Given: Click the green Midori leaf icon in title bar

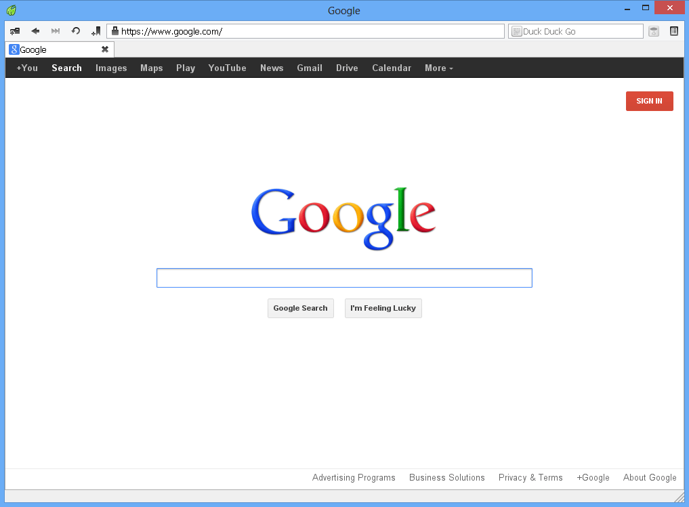Looking at the screenshot, I should [12, 10].
